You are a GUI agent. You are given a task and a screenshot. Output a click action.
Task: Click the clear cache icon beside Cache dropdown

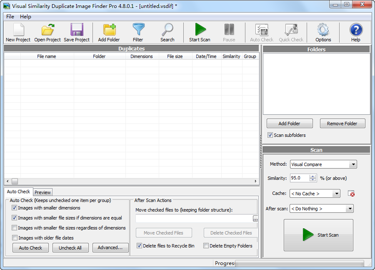click(x=351, y=194)
